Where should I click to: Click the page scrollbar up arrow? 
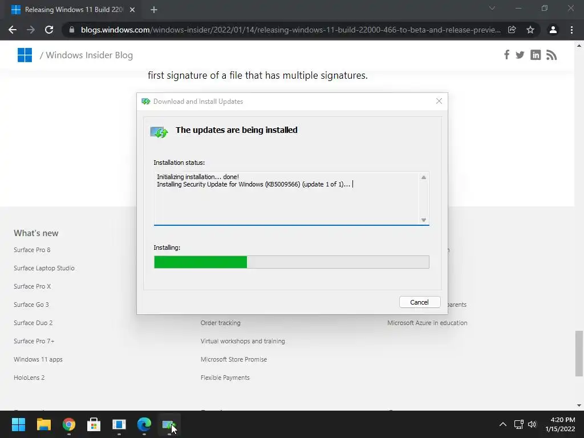579,46
